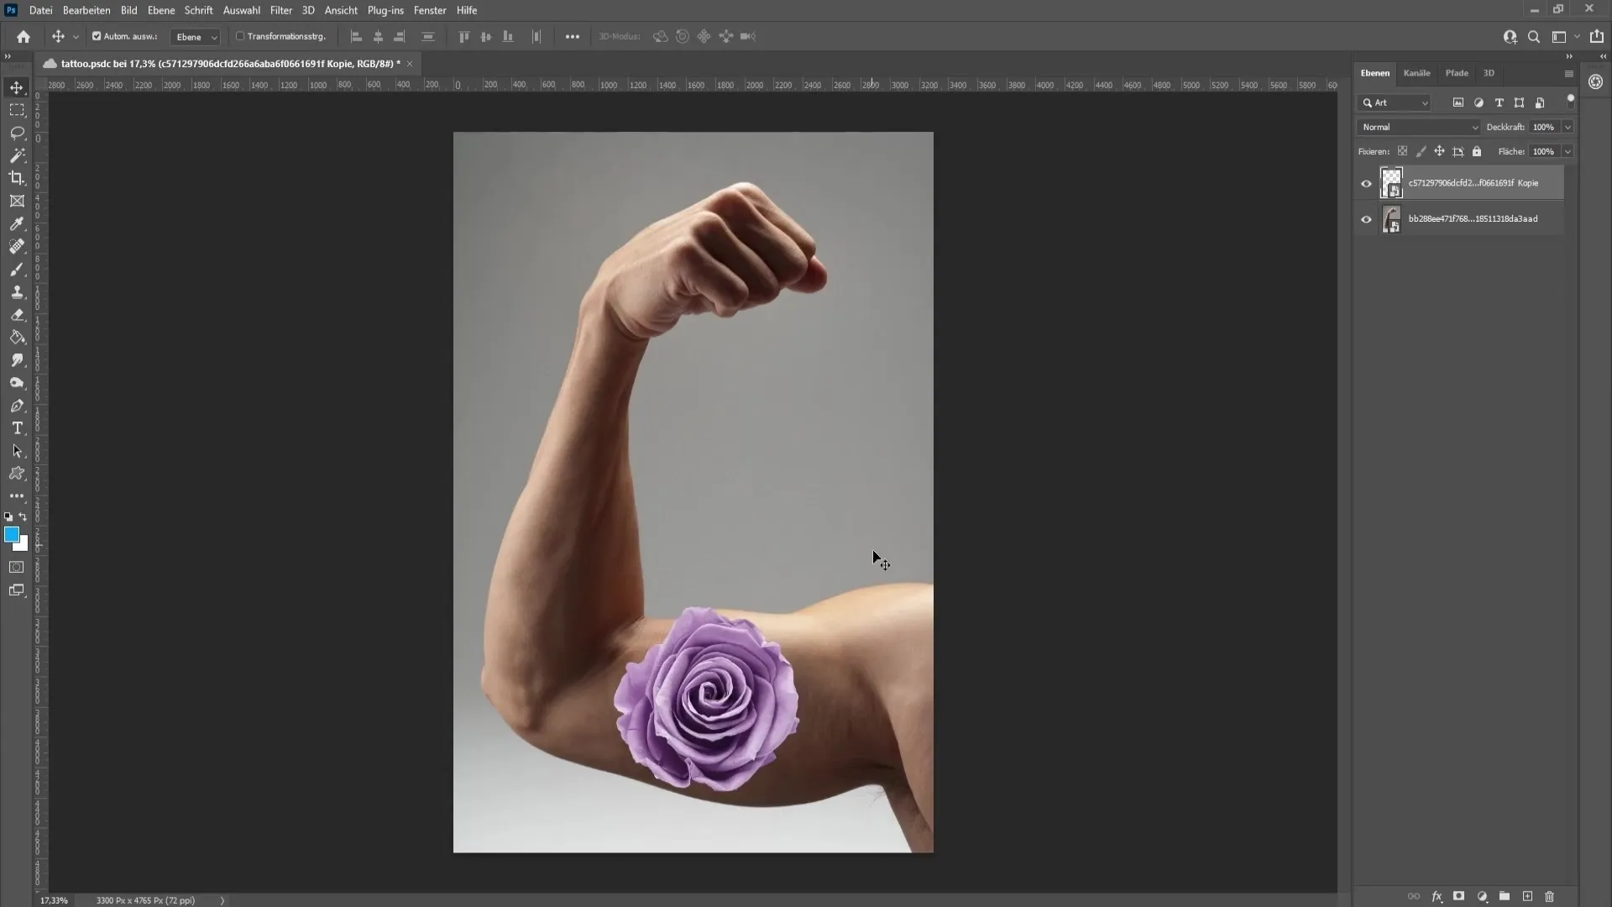Create a new layer
Viewport: 1612px width, 907px height.
point(1527,897)
